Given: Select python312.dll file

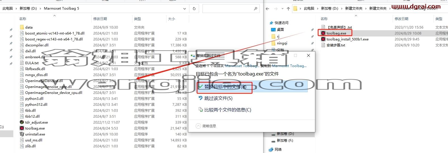Looking at the screenshot, I should point(36,104).
